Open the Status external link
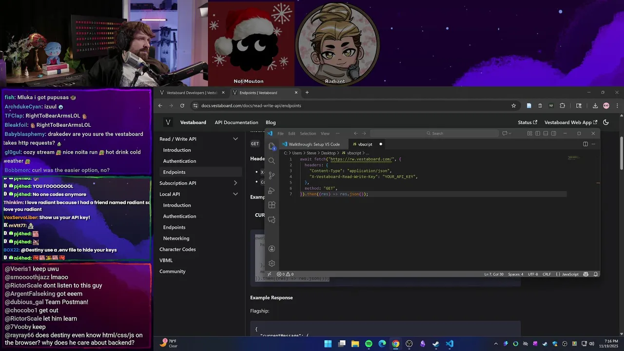Image resolution: width=624 pixels, height=351 pixels. (x=527, y=122)
